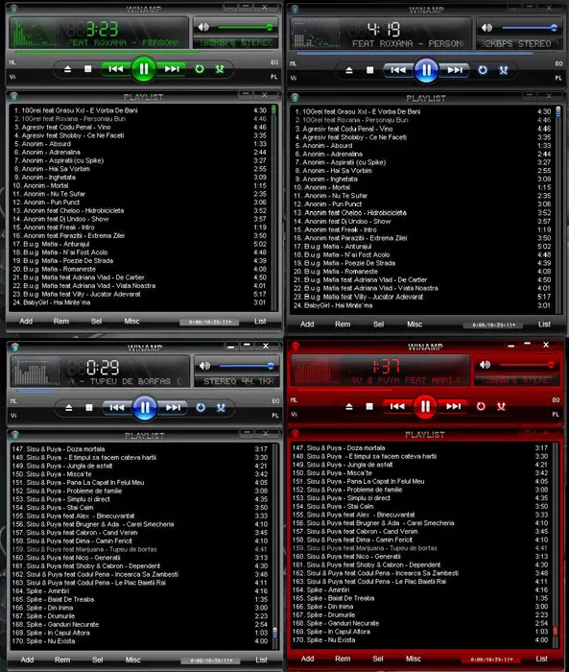569x672 pixels.
Task: Open Add menu in green player's playlist
Action: click(26, 321)
